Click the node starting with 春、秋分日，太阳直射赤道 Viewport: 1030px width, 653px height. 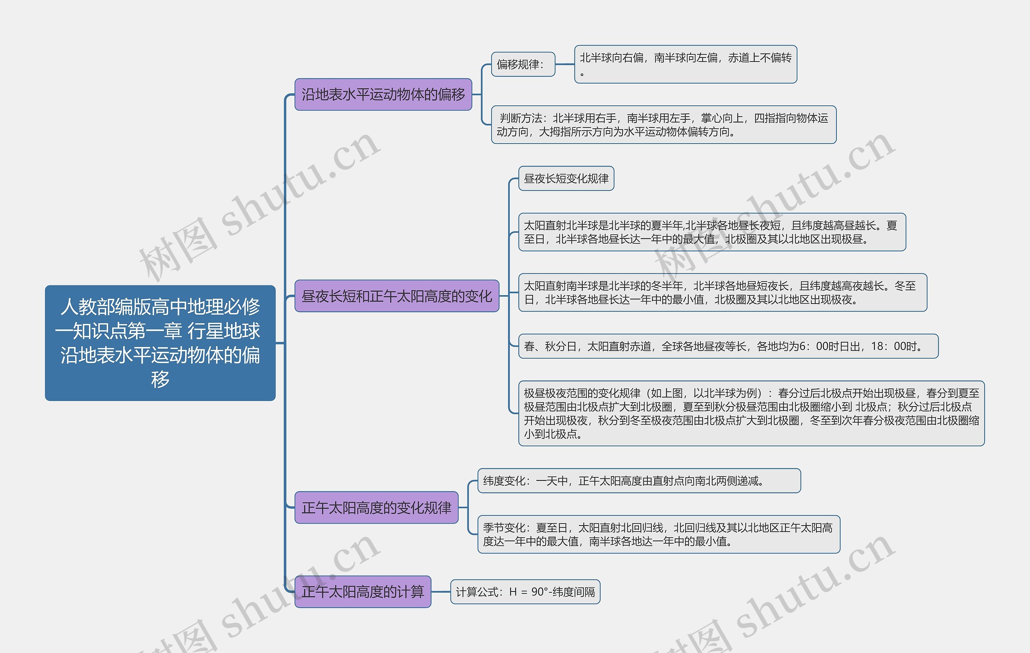tap(728, 346)
